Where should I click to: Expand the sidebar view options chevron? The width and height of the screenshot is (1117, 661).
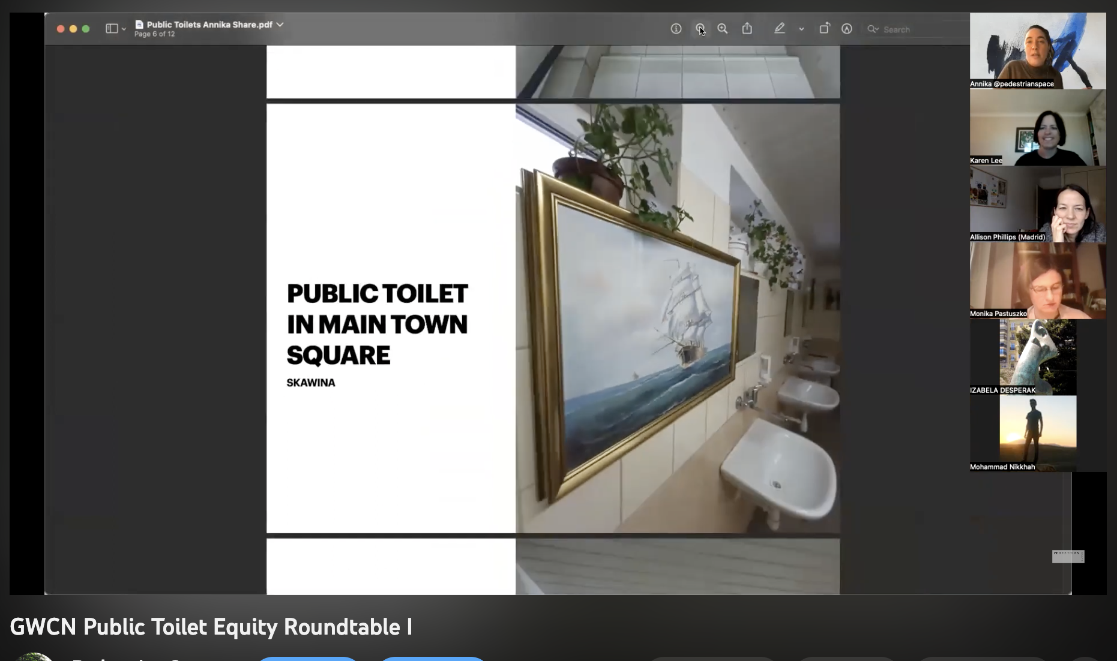click(x=123, y=28)
